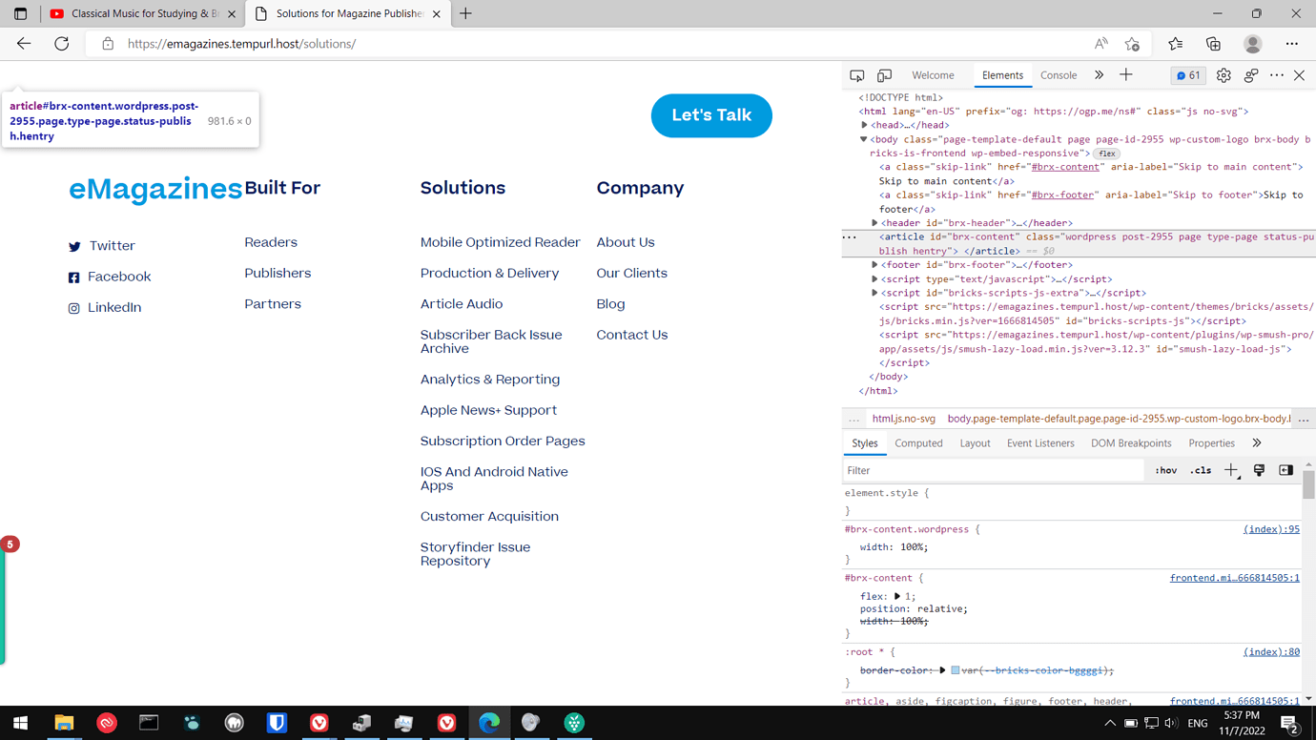The width and height of the screenshot is (1316, 740).
Task: Expand the script text/javascript node
Action: coord(874,279)
